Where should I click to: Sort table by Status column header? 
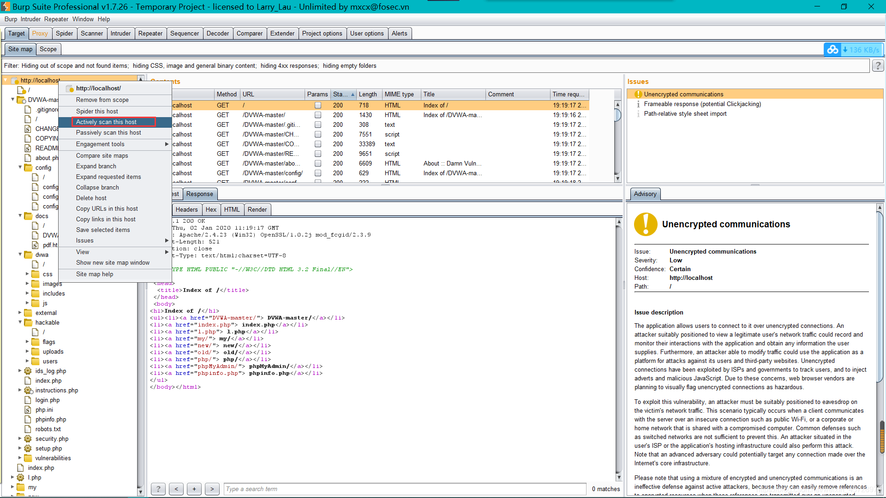click(344, 94)
